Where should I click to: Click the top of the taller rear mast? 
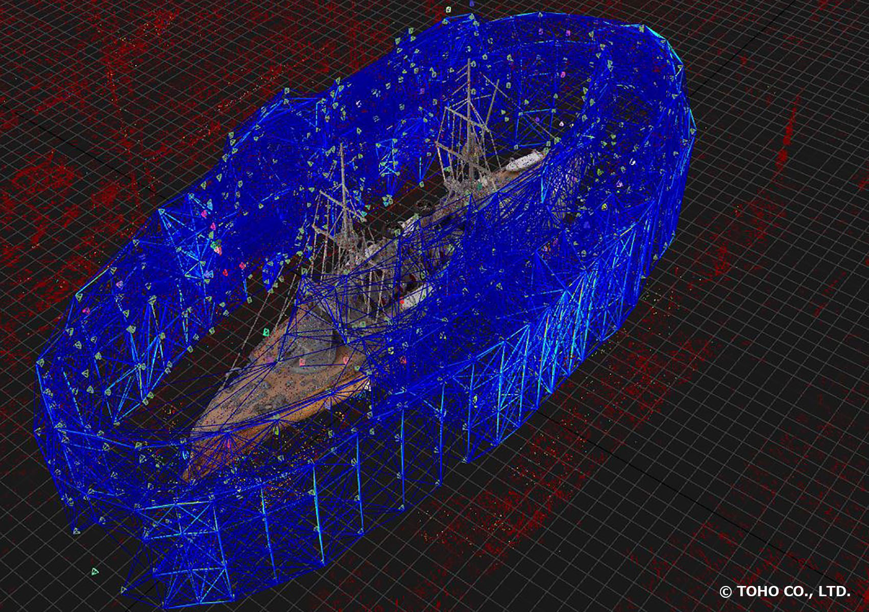[x=469, y=62]
